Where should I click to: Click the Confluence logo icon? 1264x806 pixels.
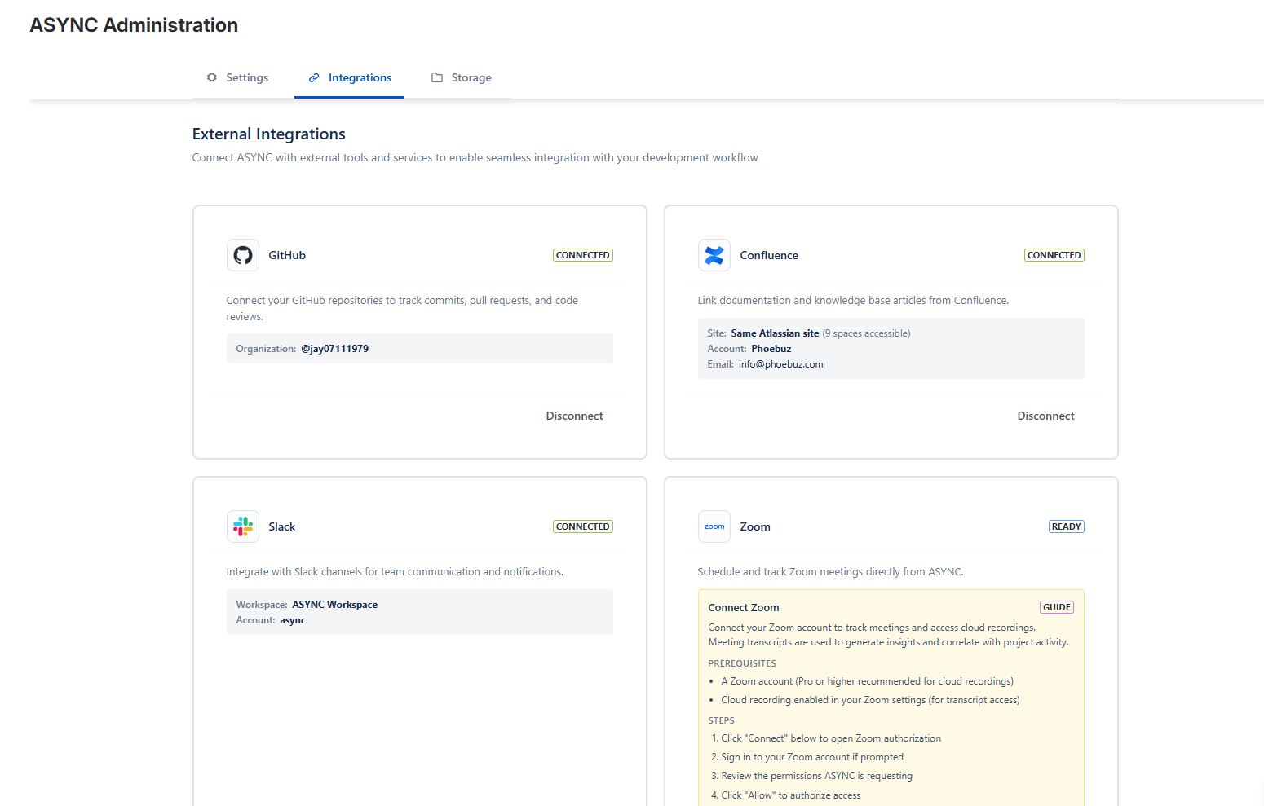pyautogui.click(x=714, y=255)
